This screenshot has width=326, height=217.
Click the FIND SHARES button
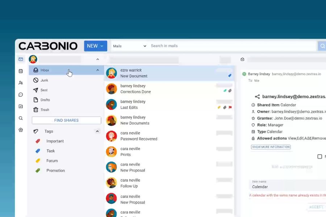(x=66, y=120)
